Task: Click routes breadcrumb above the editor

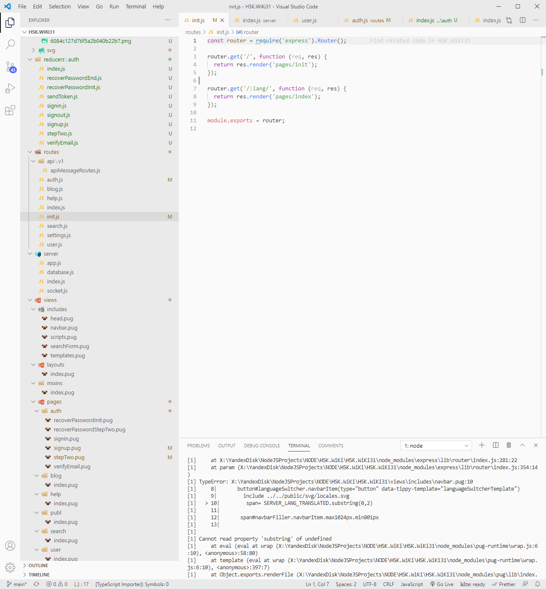Action: [193, 32]
